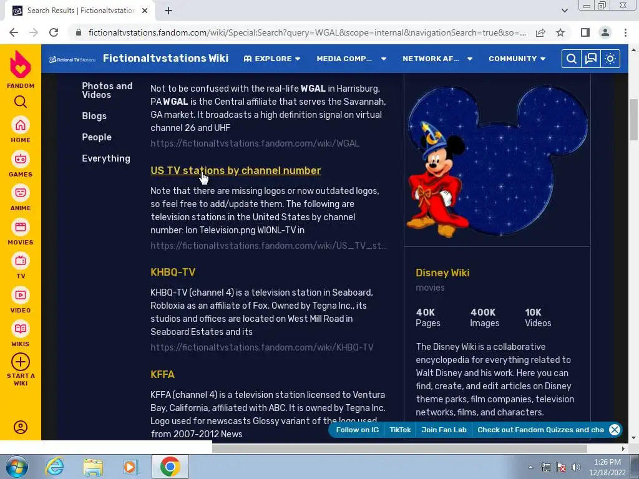Select Join Fan Lab button
The width and height of the screenshot is (639, 479).
click(x=444, y=430)
